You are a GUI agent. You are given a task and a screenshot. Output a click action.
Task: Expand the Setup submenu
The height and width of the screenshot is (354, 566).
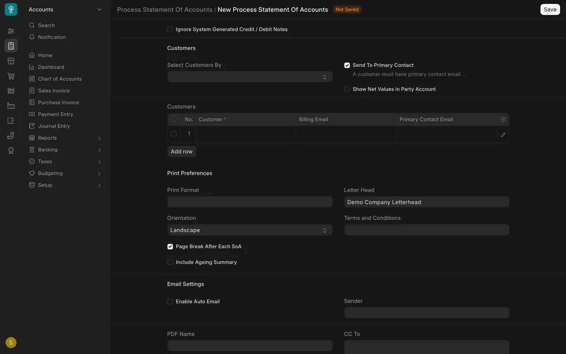point(99,185)
